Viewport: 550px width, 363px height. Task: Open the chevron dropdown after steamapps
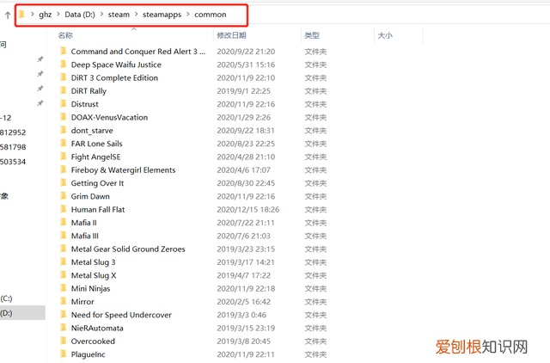(x=186, y=15)
